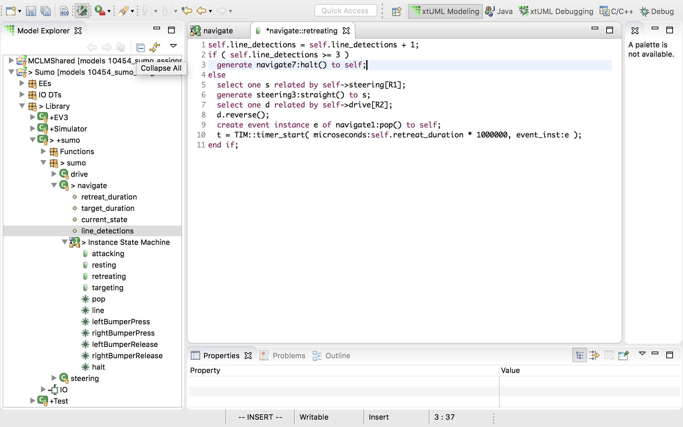This screenshot has width=683, height=427.
Task: Select the +Test component
Action: [59, 401]
